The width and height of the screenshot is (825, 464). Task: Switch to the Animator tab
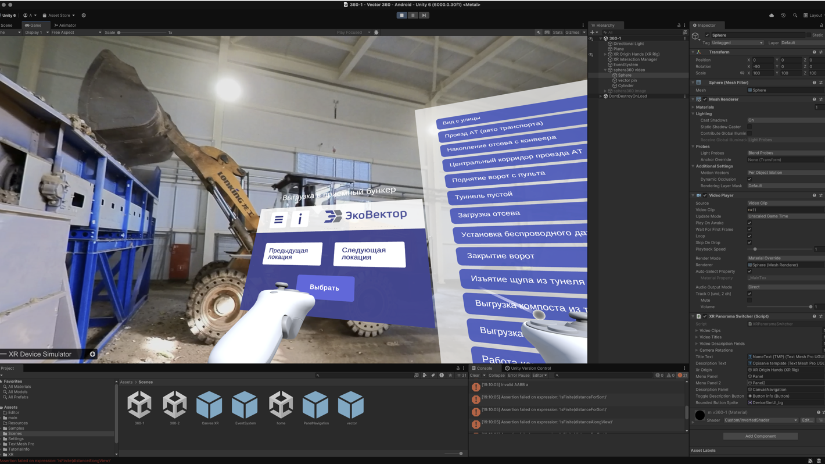click(65, 25)
